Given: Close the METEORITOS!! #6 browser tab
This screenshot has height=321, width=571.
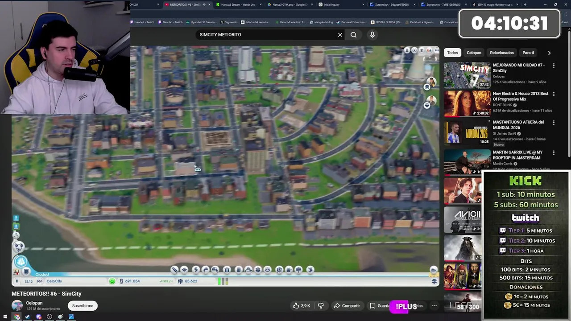Looking at the screenshot, I should (210, 4).
